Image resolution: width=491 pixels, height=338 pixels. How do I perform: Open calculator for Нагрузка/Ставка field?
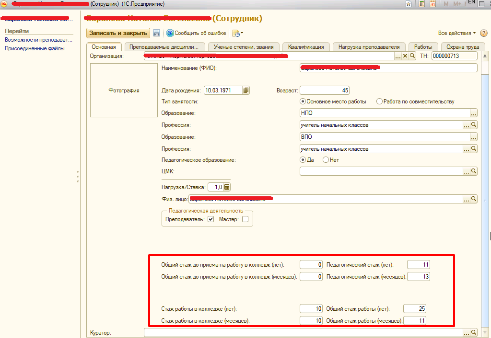[227, 187]
